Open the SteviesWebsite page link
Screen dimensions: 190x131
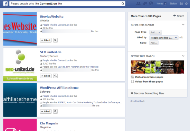[x=51, y=17]
